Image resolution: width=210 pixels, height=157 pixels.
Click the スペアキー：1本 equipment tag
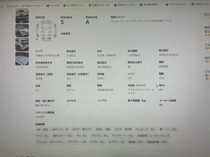77,142
